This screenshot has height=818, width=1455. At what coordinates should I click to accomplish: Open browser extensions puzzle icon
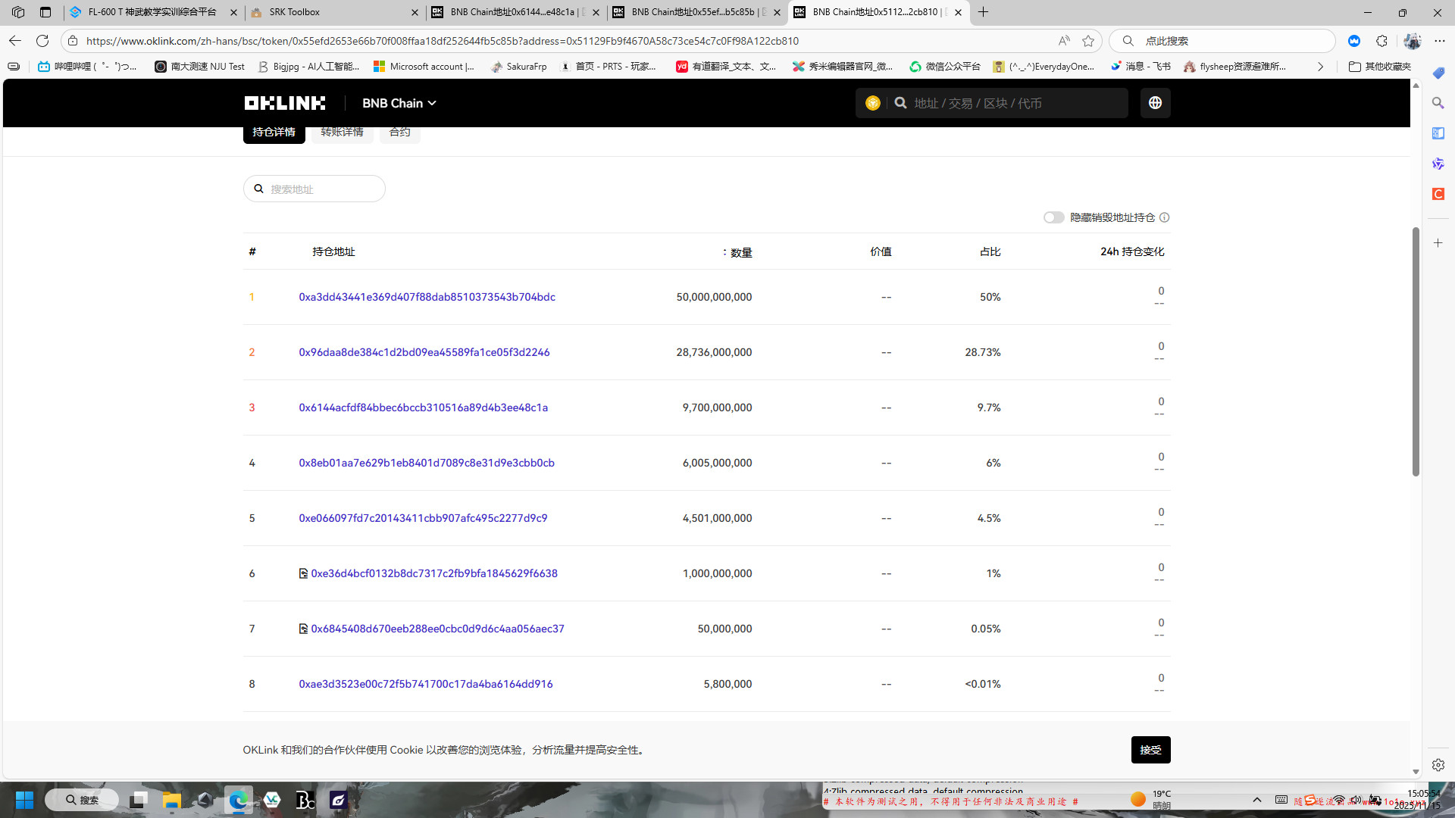tap(1381, 41)
